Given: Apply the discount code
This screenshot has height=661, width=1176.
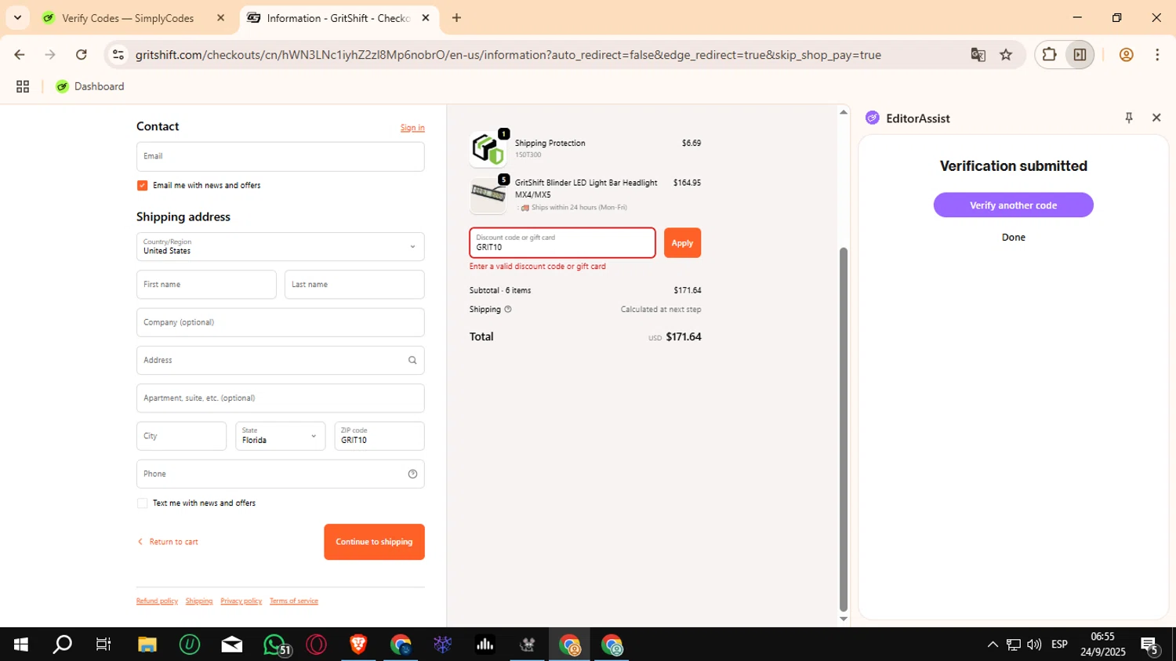Looking at the screenshot, I should click(x=682, y=243).
